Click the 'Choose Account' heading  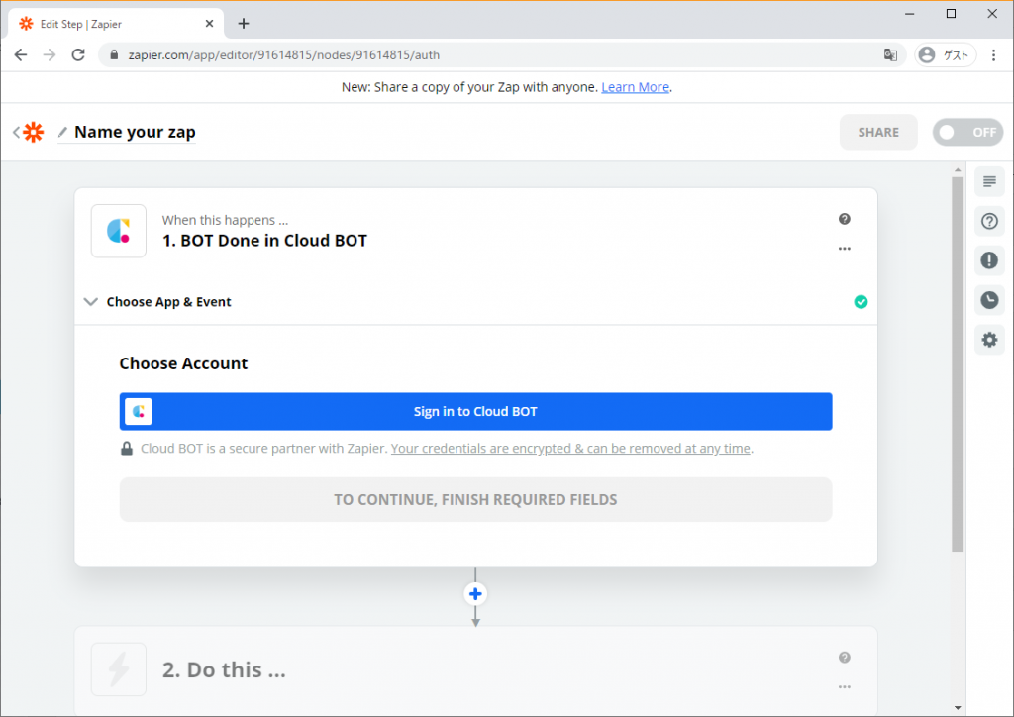tap(183, 363)
